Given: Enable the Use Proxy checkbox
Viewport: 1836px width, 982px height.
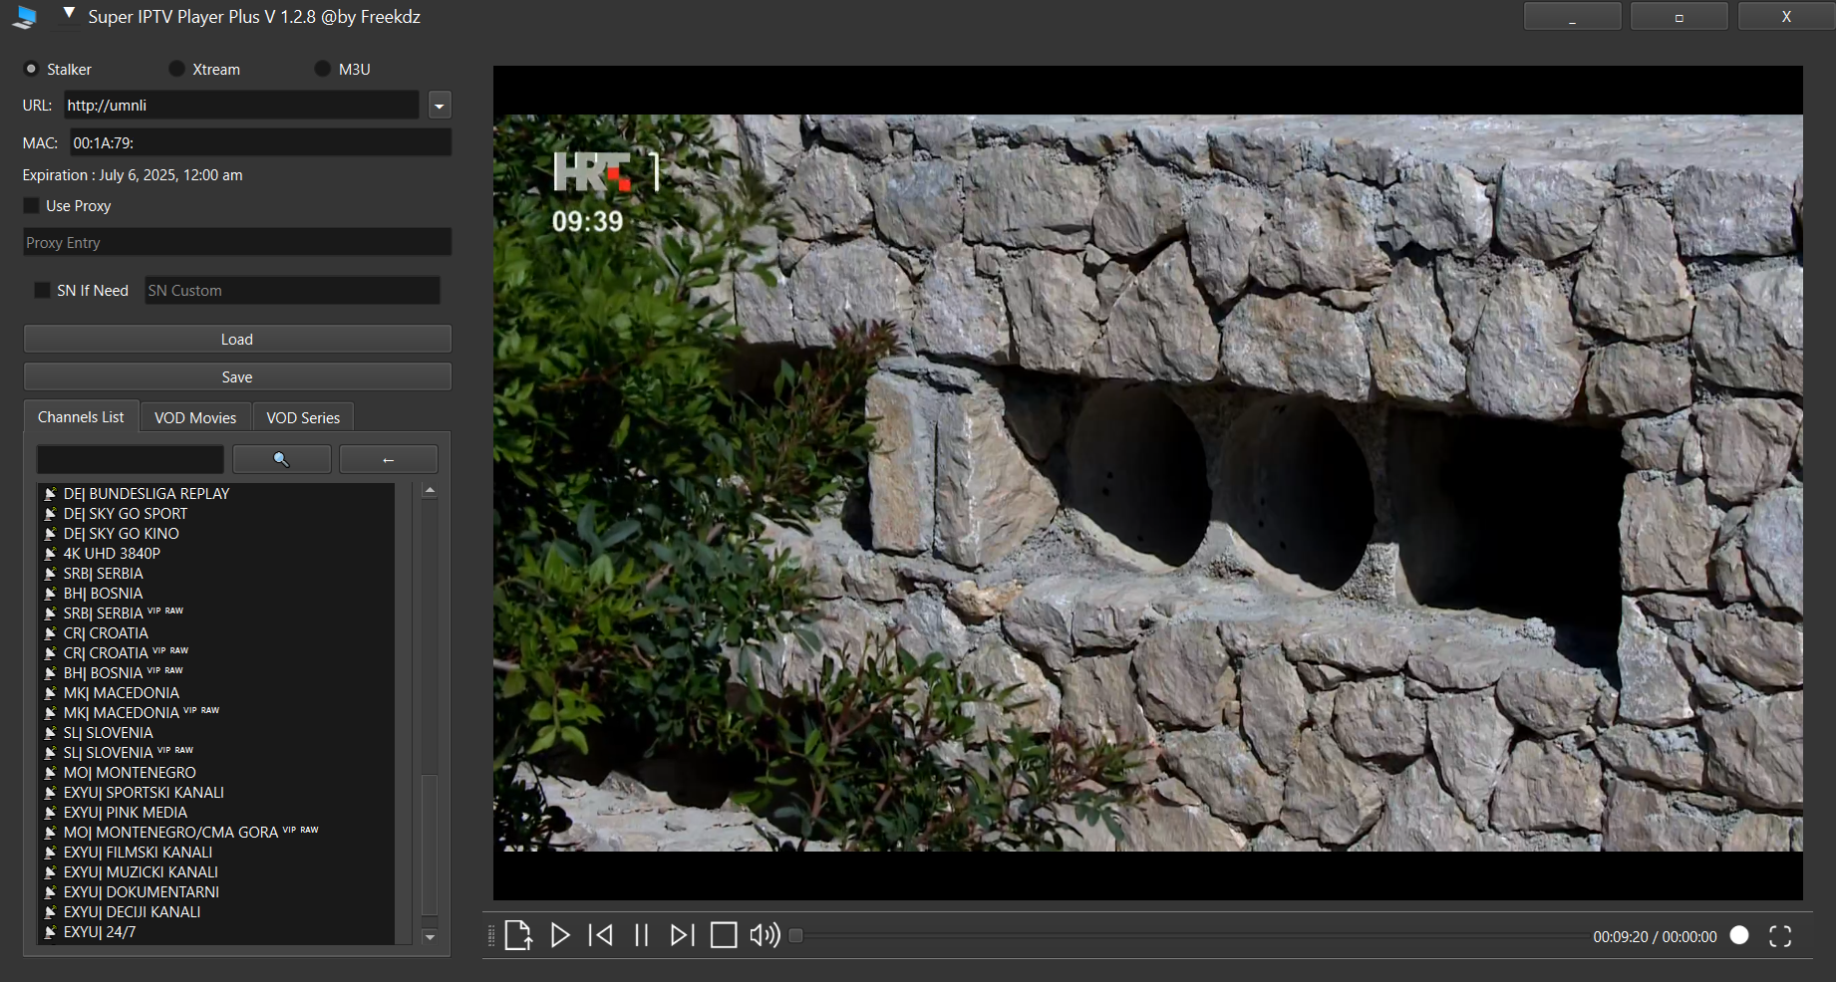Looking at the screenshot, I should pyautogui.click(x=31, y=205).
